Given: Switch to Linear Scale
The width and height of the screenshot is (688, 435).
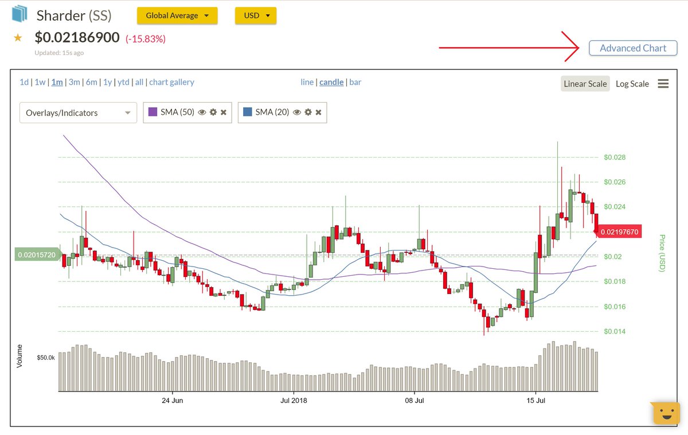Looking at the screenshot, I should 585,84.
